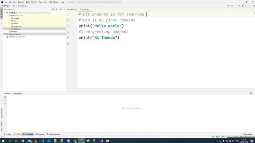Click the FirstProject breadcrumb
This screenshot has width=255, height=143.
6,6
